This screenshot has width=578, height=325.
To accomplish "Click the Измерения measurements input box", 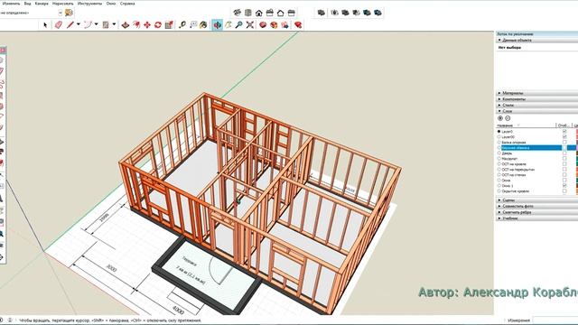I will click(555, 320).
